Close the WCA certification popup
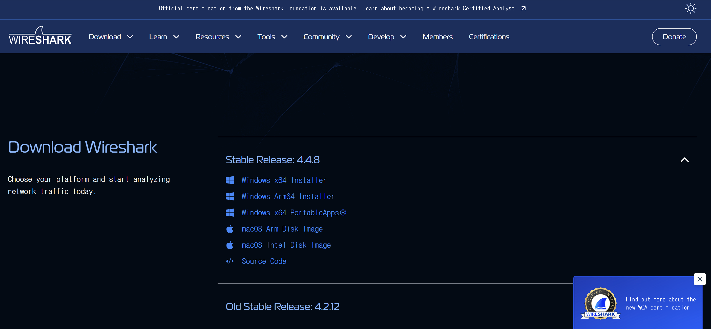The height and width of the screenshot is (329, 711). point(700,279)
